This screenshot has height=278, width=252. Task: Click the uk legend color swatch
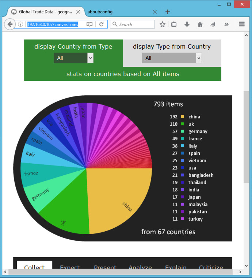[183, 124]
